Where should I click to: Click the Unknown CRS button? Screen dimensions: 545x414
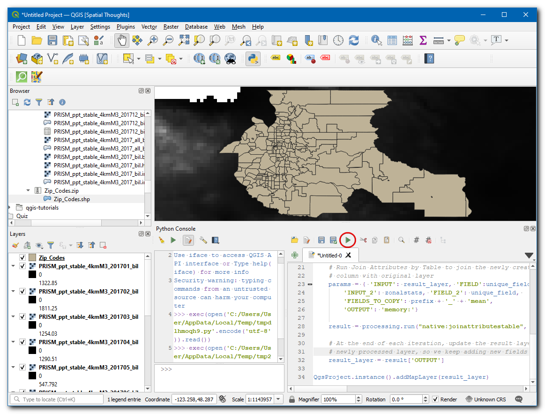pyautogui.click(x=486, y=399)
